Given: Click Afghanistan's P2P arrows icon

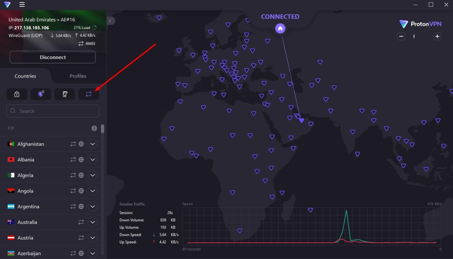Looking at the screenshot, I should pyautogui.click(x=73, y=144).
